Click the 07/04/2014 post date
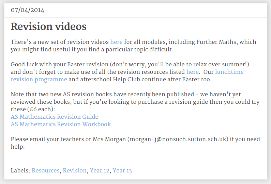 point(28,10)
